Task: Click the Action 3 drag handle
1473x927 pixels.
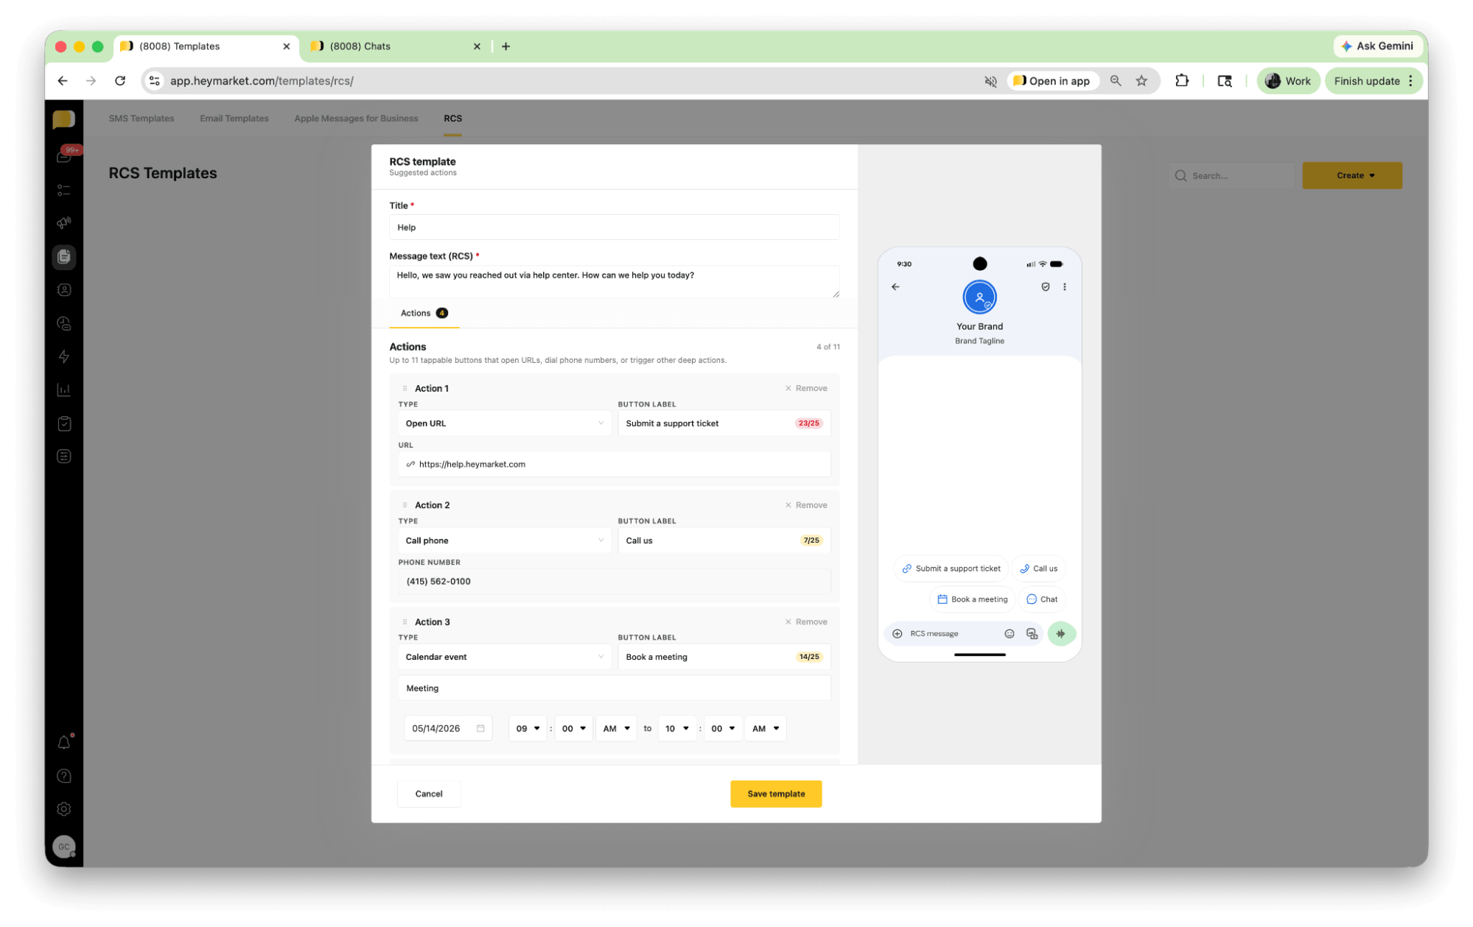Action: pyautogui.click(x=405, y=621)
